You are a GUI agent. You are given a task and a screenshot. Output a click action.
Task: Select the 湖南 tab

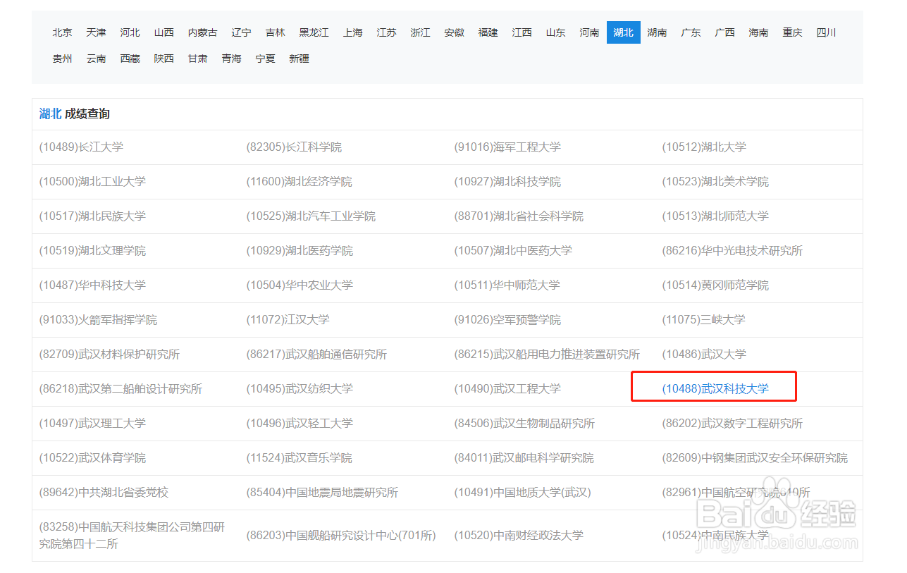coord(657,32)
